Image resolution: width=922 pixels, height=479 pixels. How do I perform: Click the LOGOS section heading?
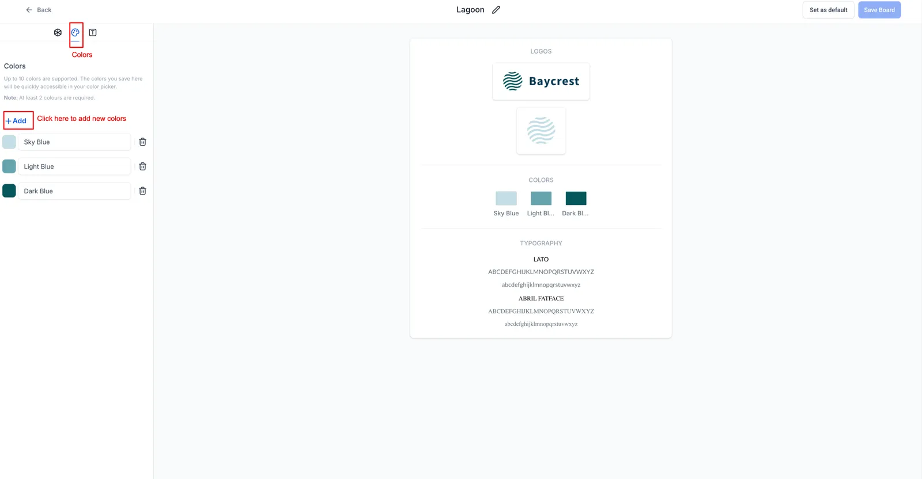pyautogui.click(x=541, y=51)
